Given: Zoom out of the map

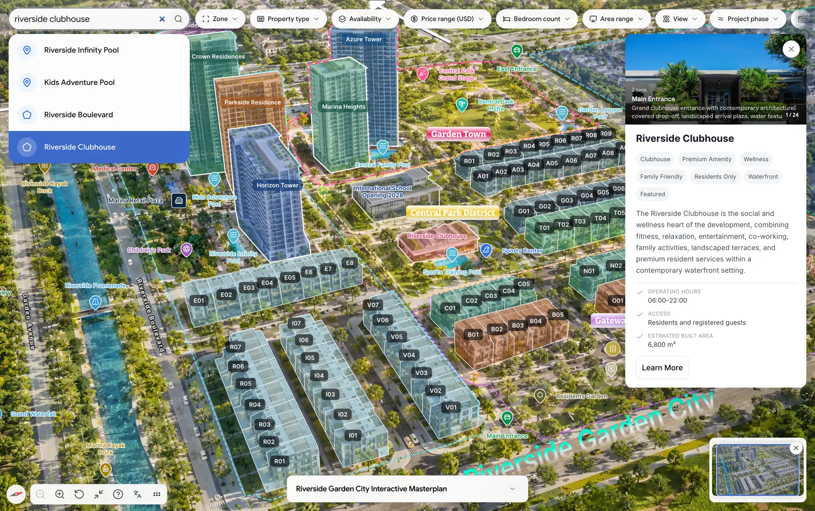Looking at the screenshot, I should point(40,494).
